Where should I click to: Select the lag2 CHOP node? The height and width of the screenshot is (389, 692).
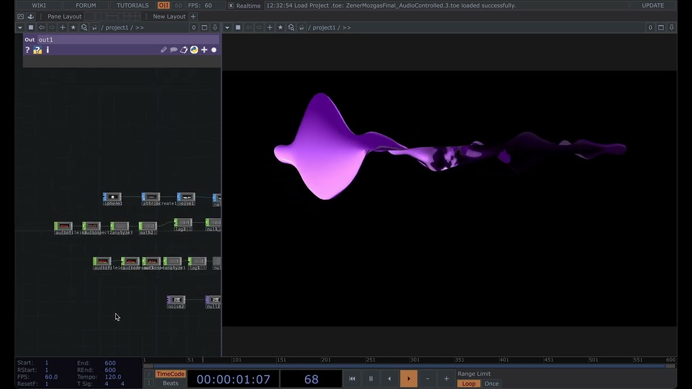click(183, 223)
